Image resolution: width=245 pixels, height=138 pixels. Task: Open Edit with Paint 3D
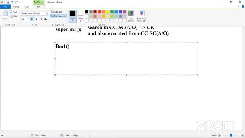(x=142, y=16)
